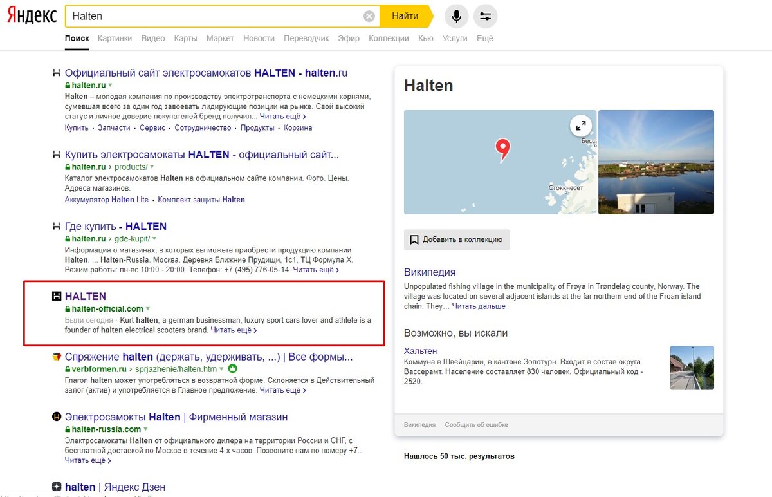
Task: Clear the search field with the X icon
Action: [x=369, y=17]
